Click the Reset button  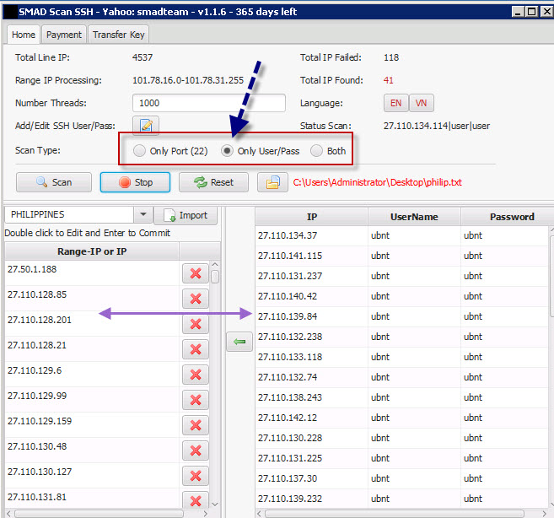click(213, 182)
